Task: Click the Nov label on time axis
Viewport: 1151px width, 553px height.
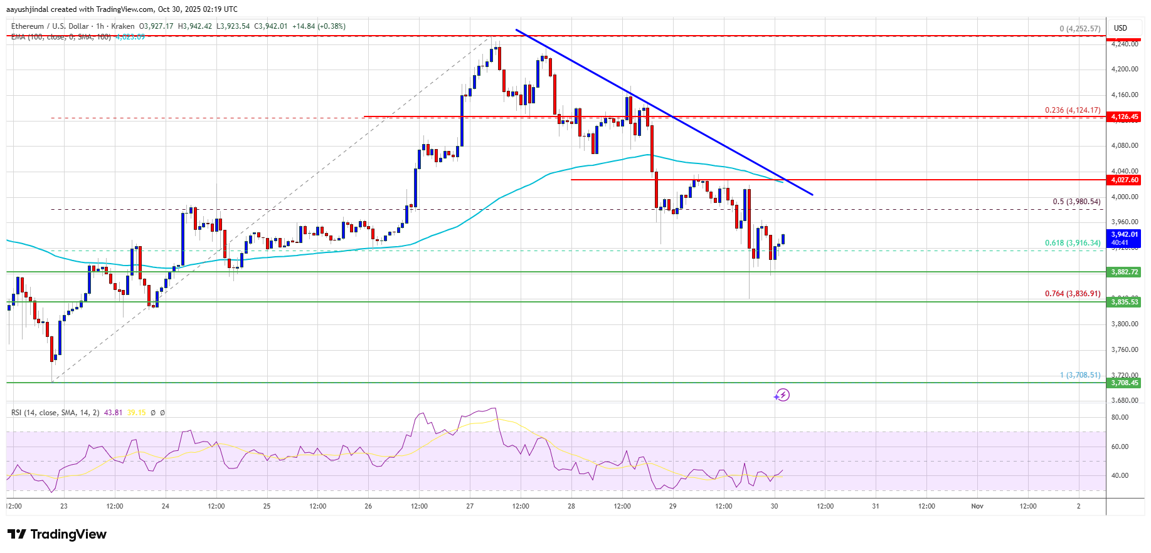Action: [x=977, y=506]
